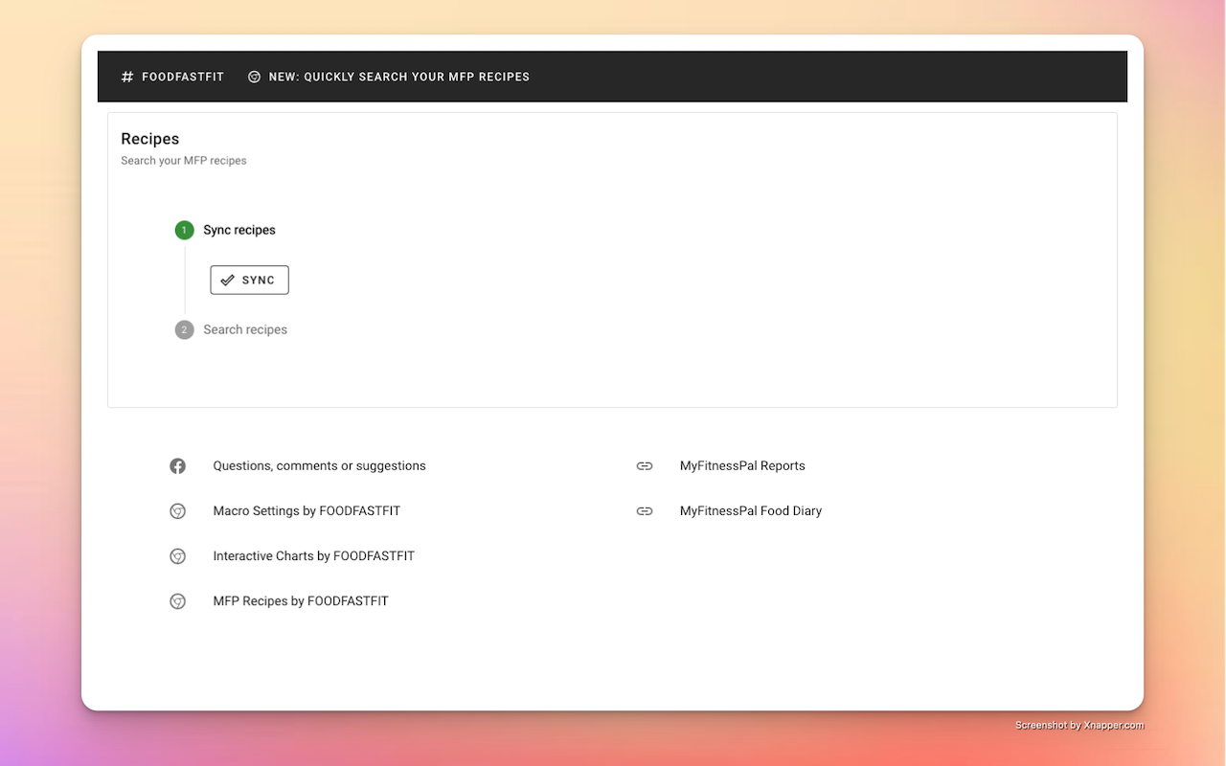Click the hash icon beside FOODFASTFIT

click(x=127, y=77)
